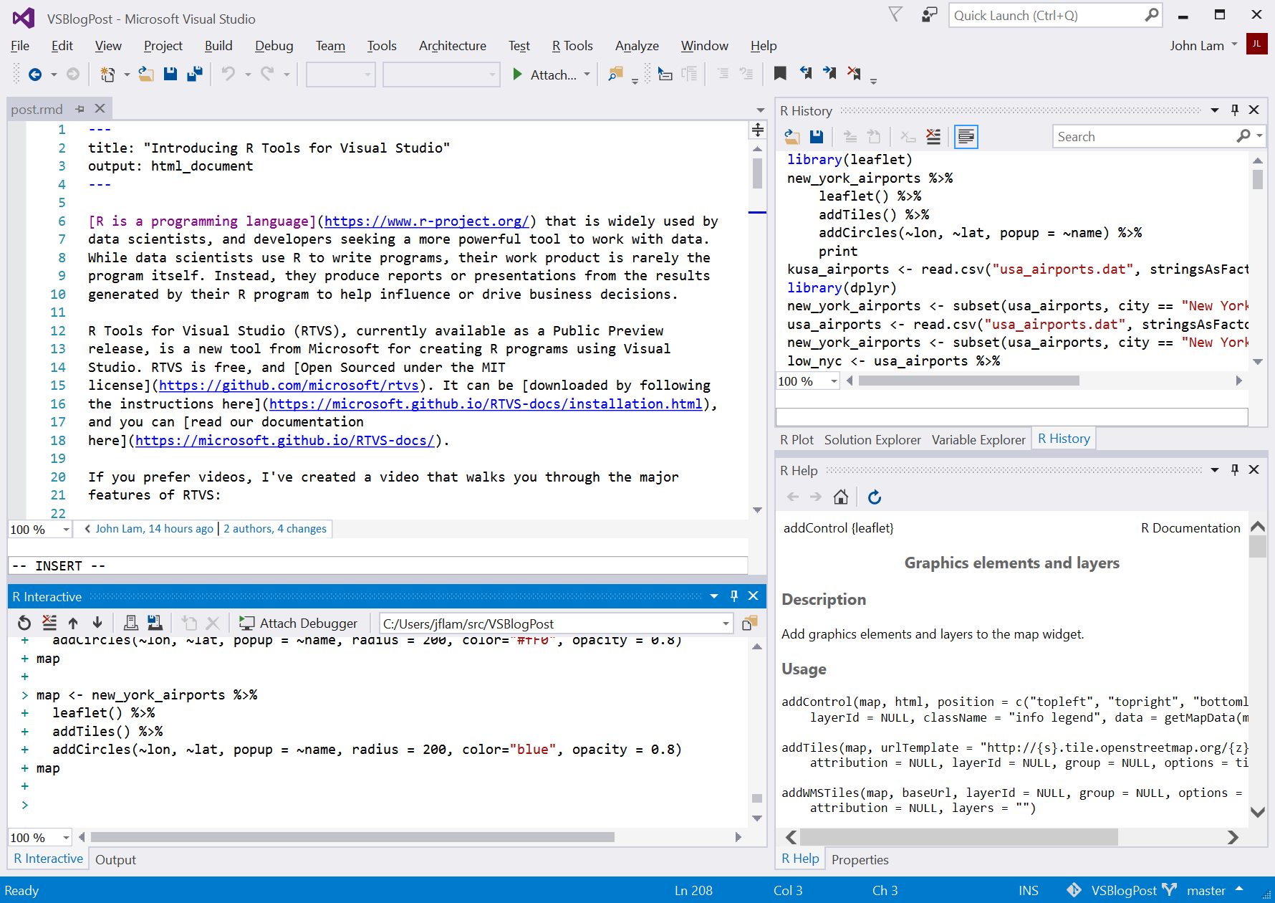Click the Attach Debugger button
This screenshot has width=1275, height=903.
click(299, 623)
